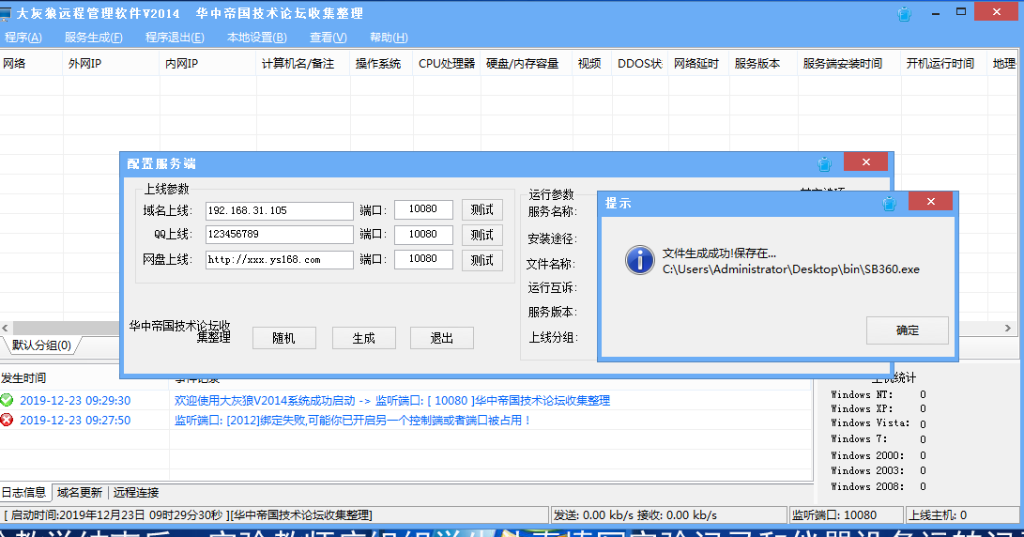Image resolution: width=1024 pixels, height=537 pixels.
Task: Click 测试 button for 网盘上线
Action: pos(481,260)
